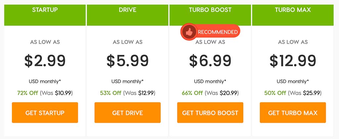Select the $12.99 Turbo Max price
The height and width of the screenshot is (139, 339).
coord(293,61)
